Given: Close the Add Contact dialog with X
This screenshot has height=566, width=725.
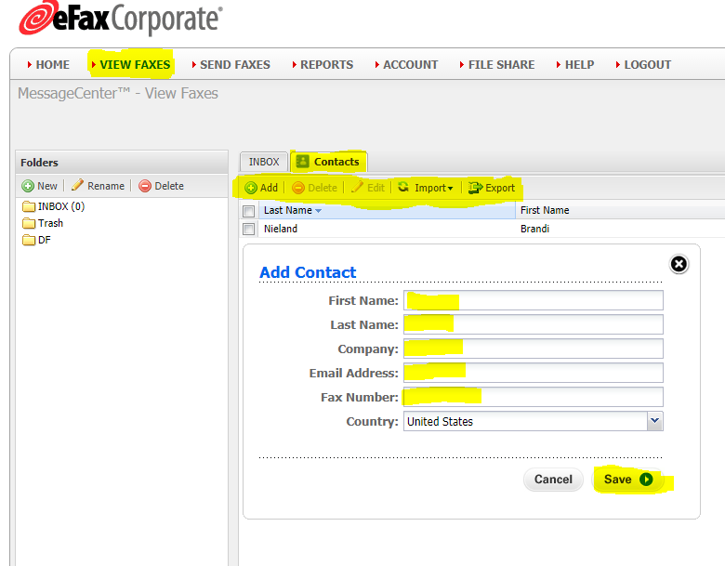Looking at the screenshot, I should [679, 264].
